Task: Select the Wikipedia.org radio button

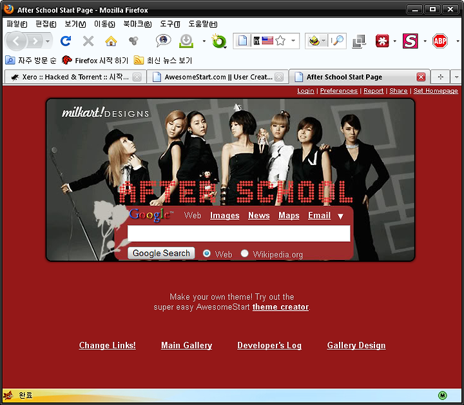Action: coord(244,253)
